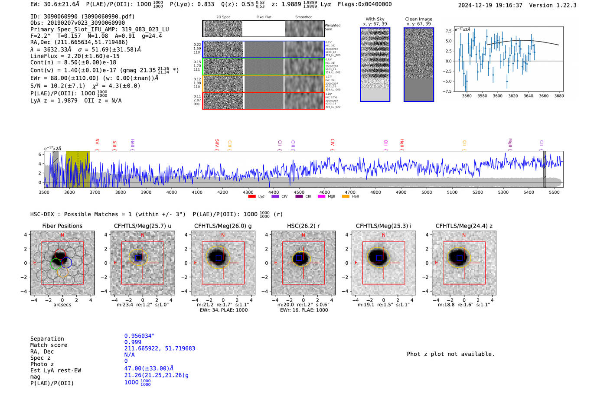Click the 2024-12-19 19:16:37 timestamp
Screen dimensions: 607x413
tap(490, 5)
